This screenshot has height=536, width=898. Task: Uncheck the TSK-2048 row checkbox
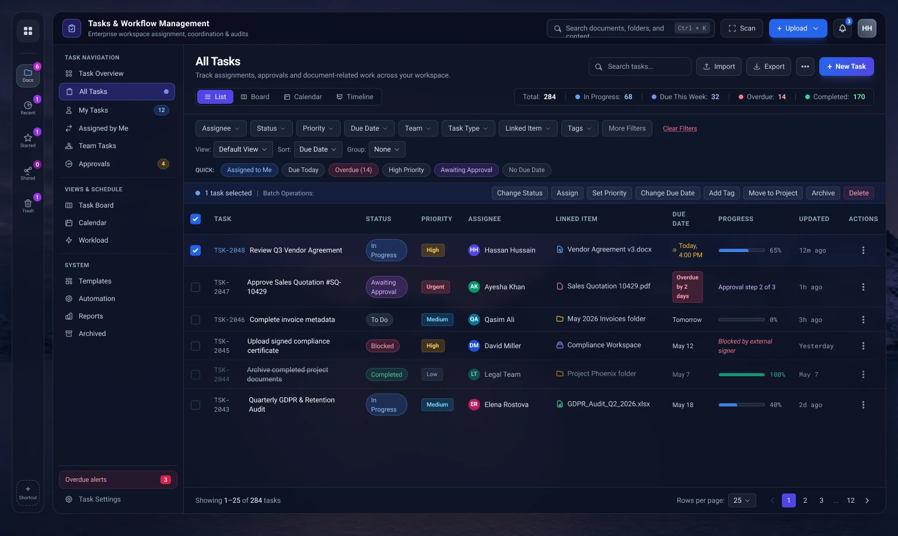195,250
